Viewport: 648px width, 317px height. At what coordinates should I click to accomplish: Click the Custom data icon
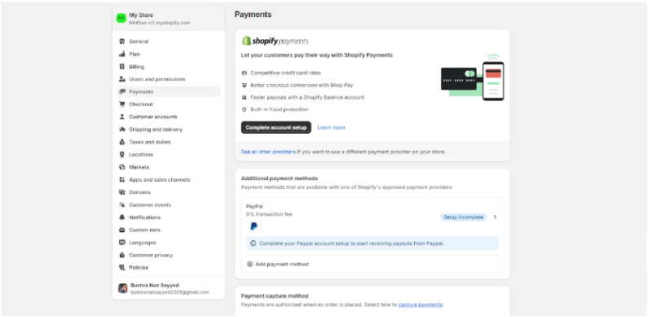coord(122,230)
